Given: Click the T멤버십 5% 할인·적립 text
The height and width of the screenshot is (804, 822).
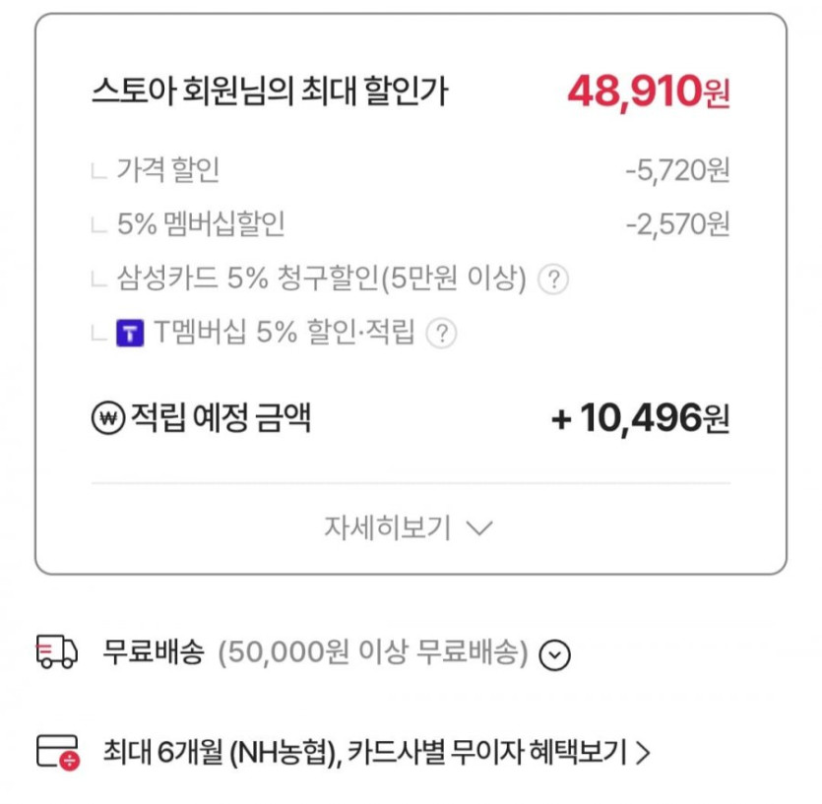Looking at the screenshot, I should pos(285,334).
